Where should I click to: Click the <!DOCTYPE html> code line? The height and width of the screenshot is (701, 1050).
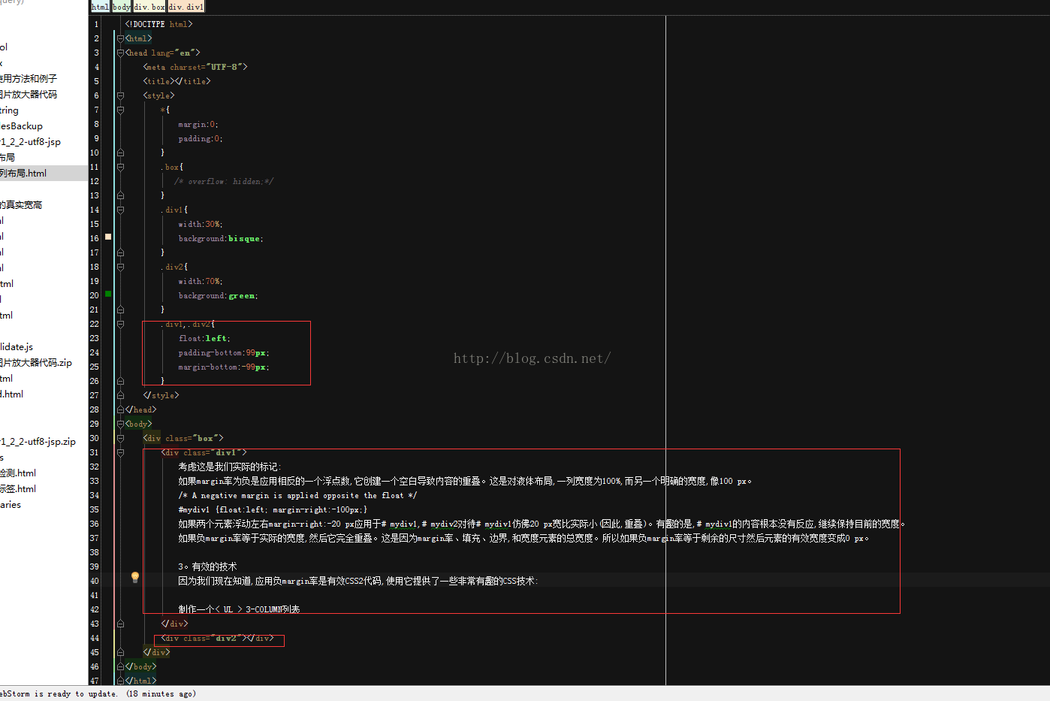pyautogui.click(x=158, y=24)
